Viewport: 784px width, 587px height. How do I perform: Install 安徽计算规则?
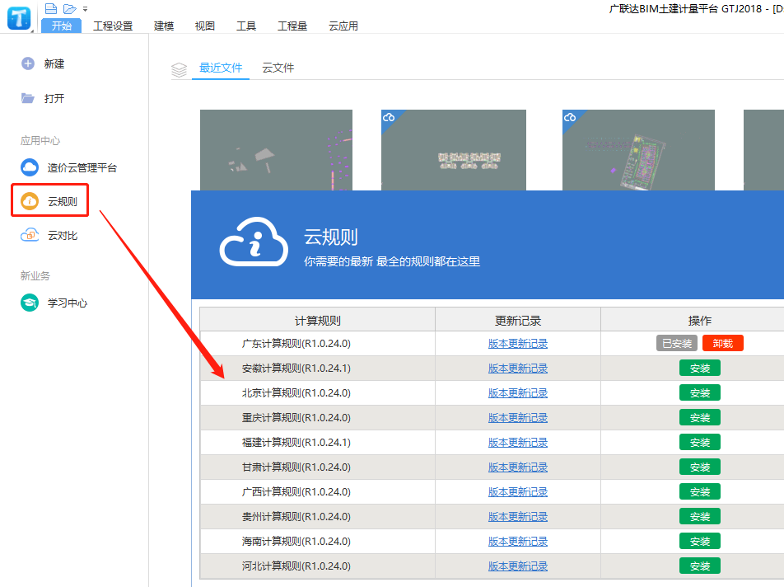(x=699, y=368)
